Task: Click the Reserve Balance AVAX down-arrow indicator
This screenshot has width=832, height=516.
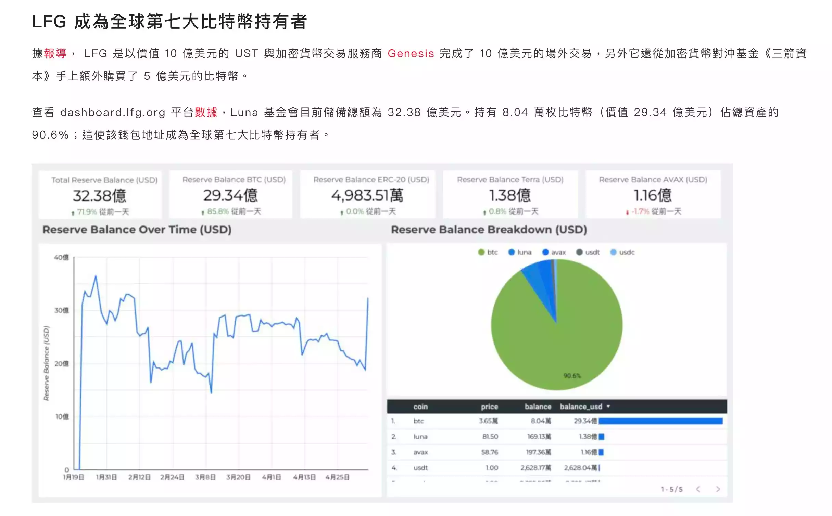Action: (627, 212)
